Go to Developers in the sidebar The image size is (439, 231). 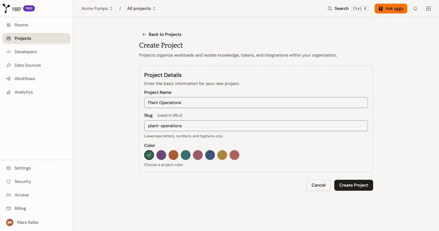point(37,52)
